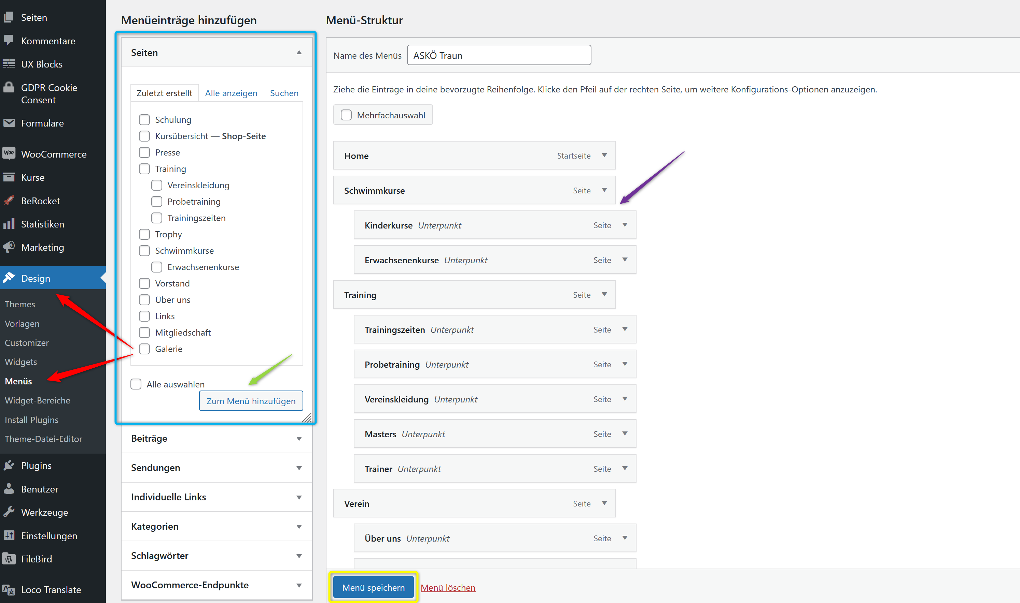Click the Marketing megaphone icon
Screen dimensions: 1020x603
9,247
